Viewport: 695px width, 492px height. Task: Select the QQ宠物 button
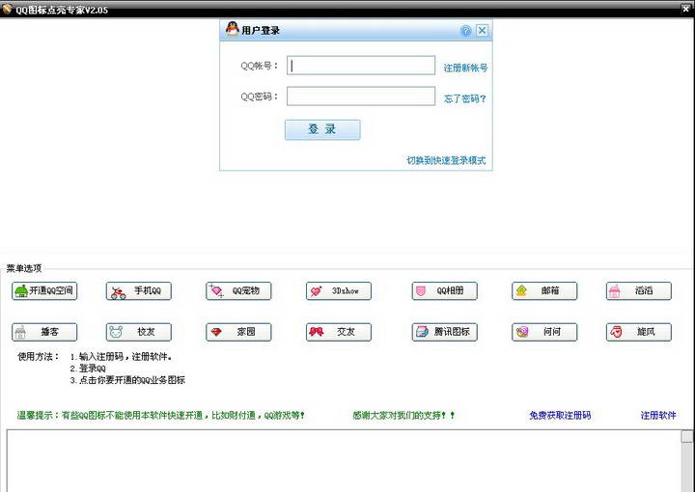coord(238,291)
